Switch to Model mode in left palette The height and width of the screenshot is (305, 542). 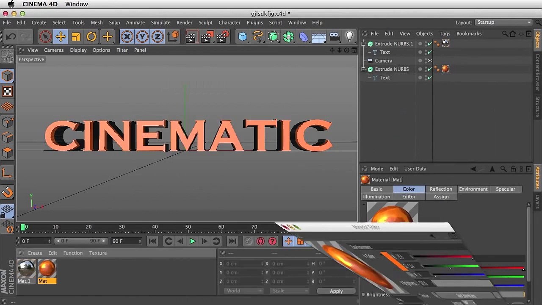[x=8, y=76]
